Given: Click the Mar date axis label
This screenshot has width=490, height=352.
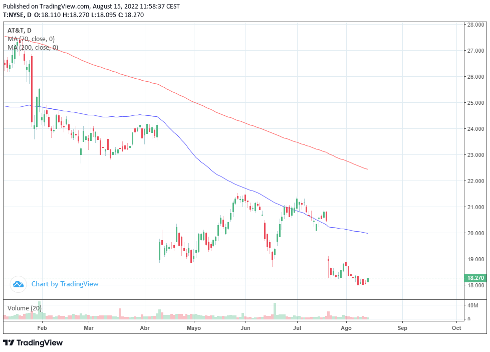Looking at the screenshot, I should (x=89, y=328).
